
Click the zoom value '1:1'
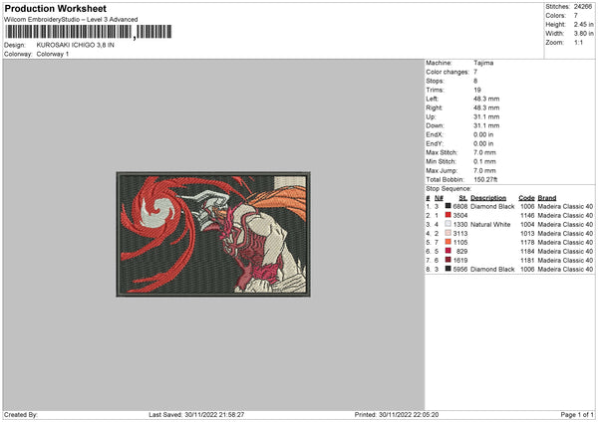click(x=578, y=43)
